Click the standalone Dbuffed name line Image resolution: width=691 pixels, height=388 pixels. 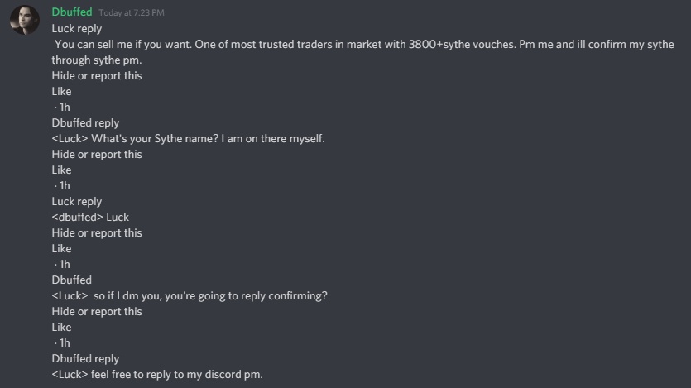coord(71,280)
